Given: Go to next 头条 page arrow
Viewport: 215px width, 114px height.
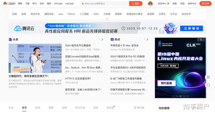Looking at the screenshot, I should [102, 39].
